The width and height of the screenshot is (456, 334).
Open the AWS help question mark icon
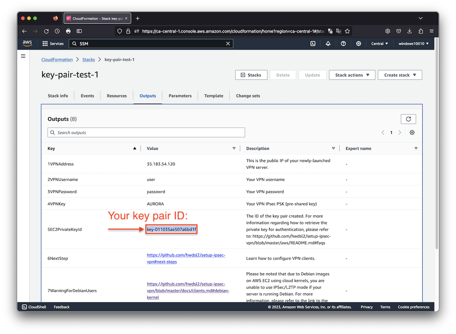pos(343,43)
